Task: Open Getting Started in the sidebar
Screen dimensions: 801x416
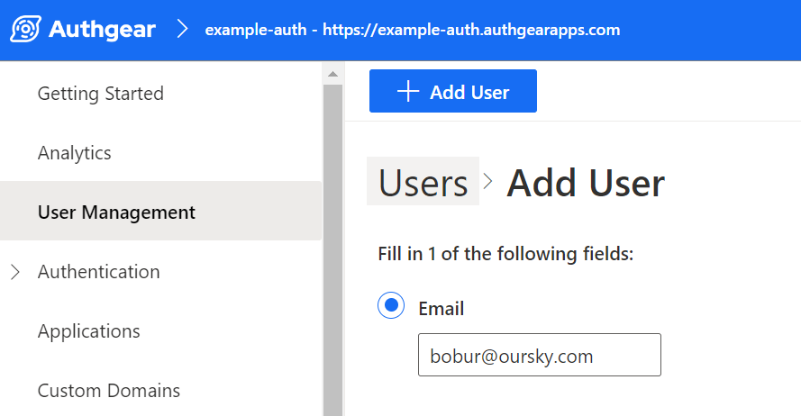Action: (x=100, y=94)
